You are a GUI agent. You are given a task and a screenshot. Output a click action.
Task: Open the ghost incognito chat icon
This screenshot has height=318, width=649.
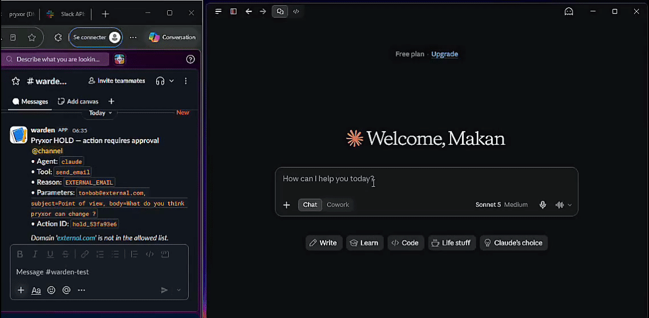[569, 11]
